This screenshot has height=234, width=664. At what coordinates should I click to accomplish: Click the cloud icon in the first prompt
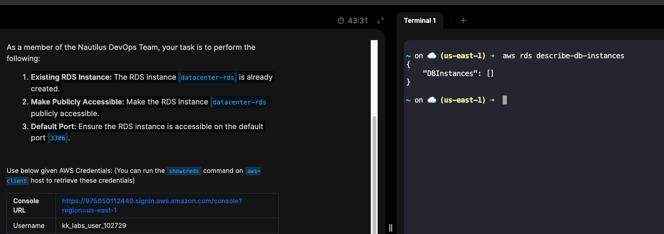432,56
